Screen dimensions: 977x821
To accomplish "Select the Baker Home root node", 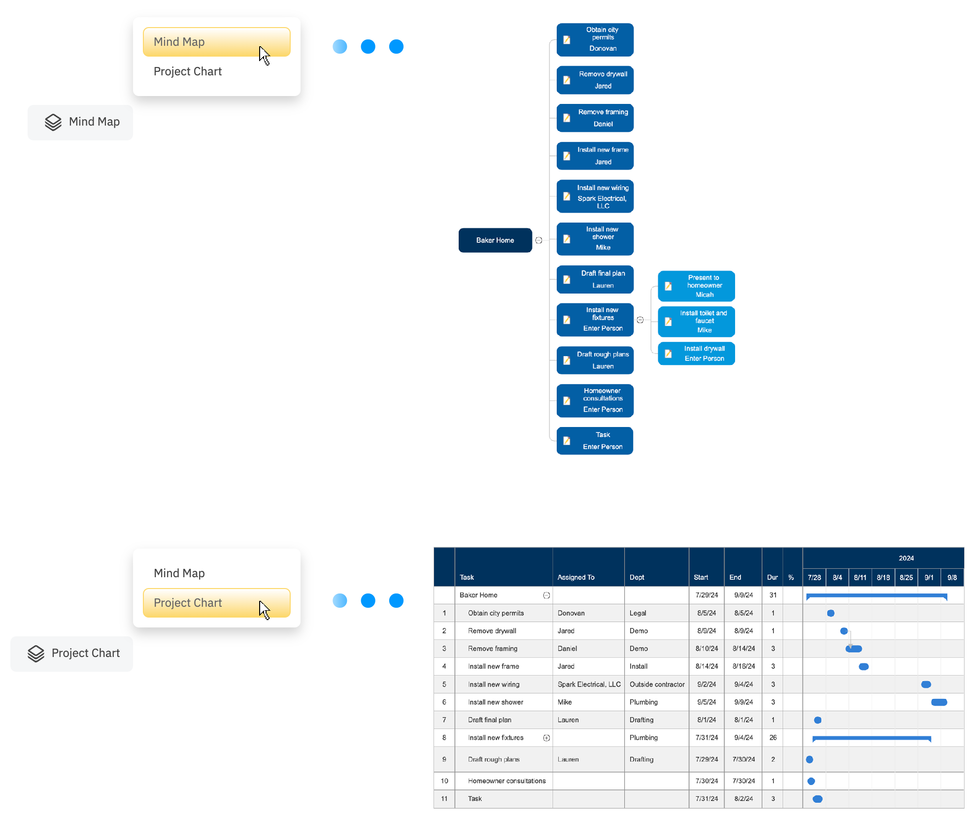I will pos(495,240).
